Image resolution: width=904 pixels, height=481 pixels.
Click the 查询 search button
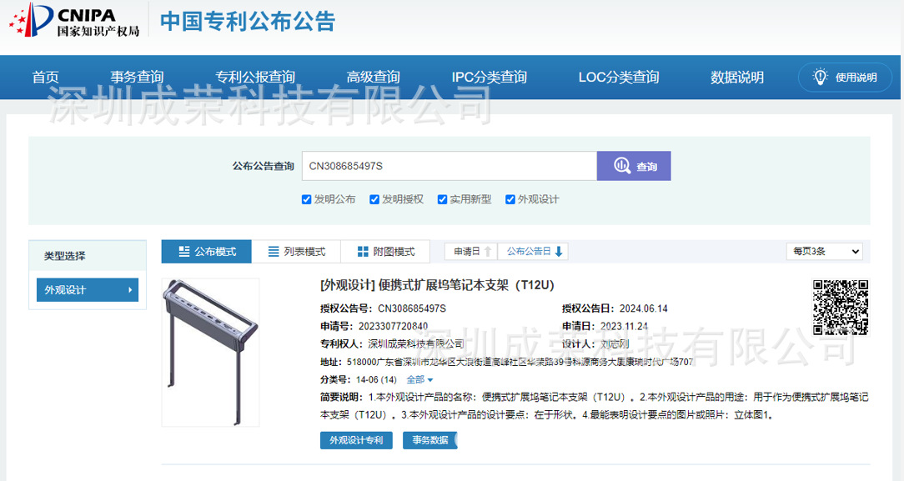tap(634, 166)
